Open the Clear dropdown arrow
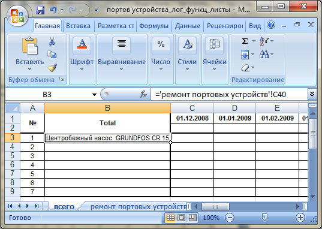 click(253, 68)
